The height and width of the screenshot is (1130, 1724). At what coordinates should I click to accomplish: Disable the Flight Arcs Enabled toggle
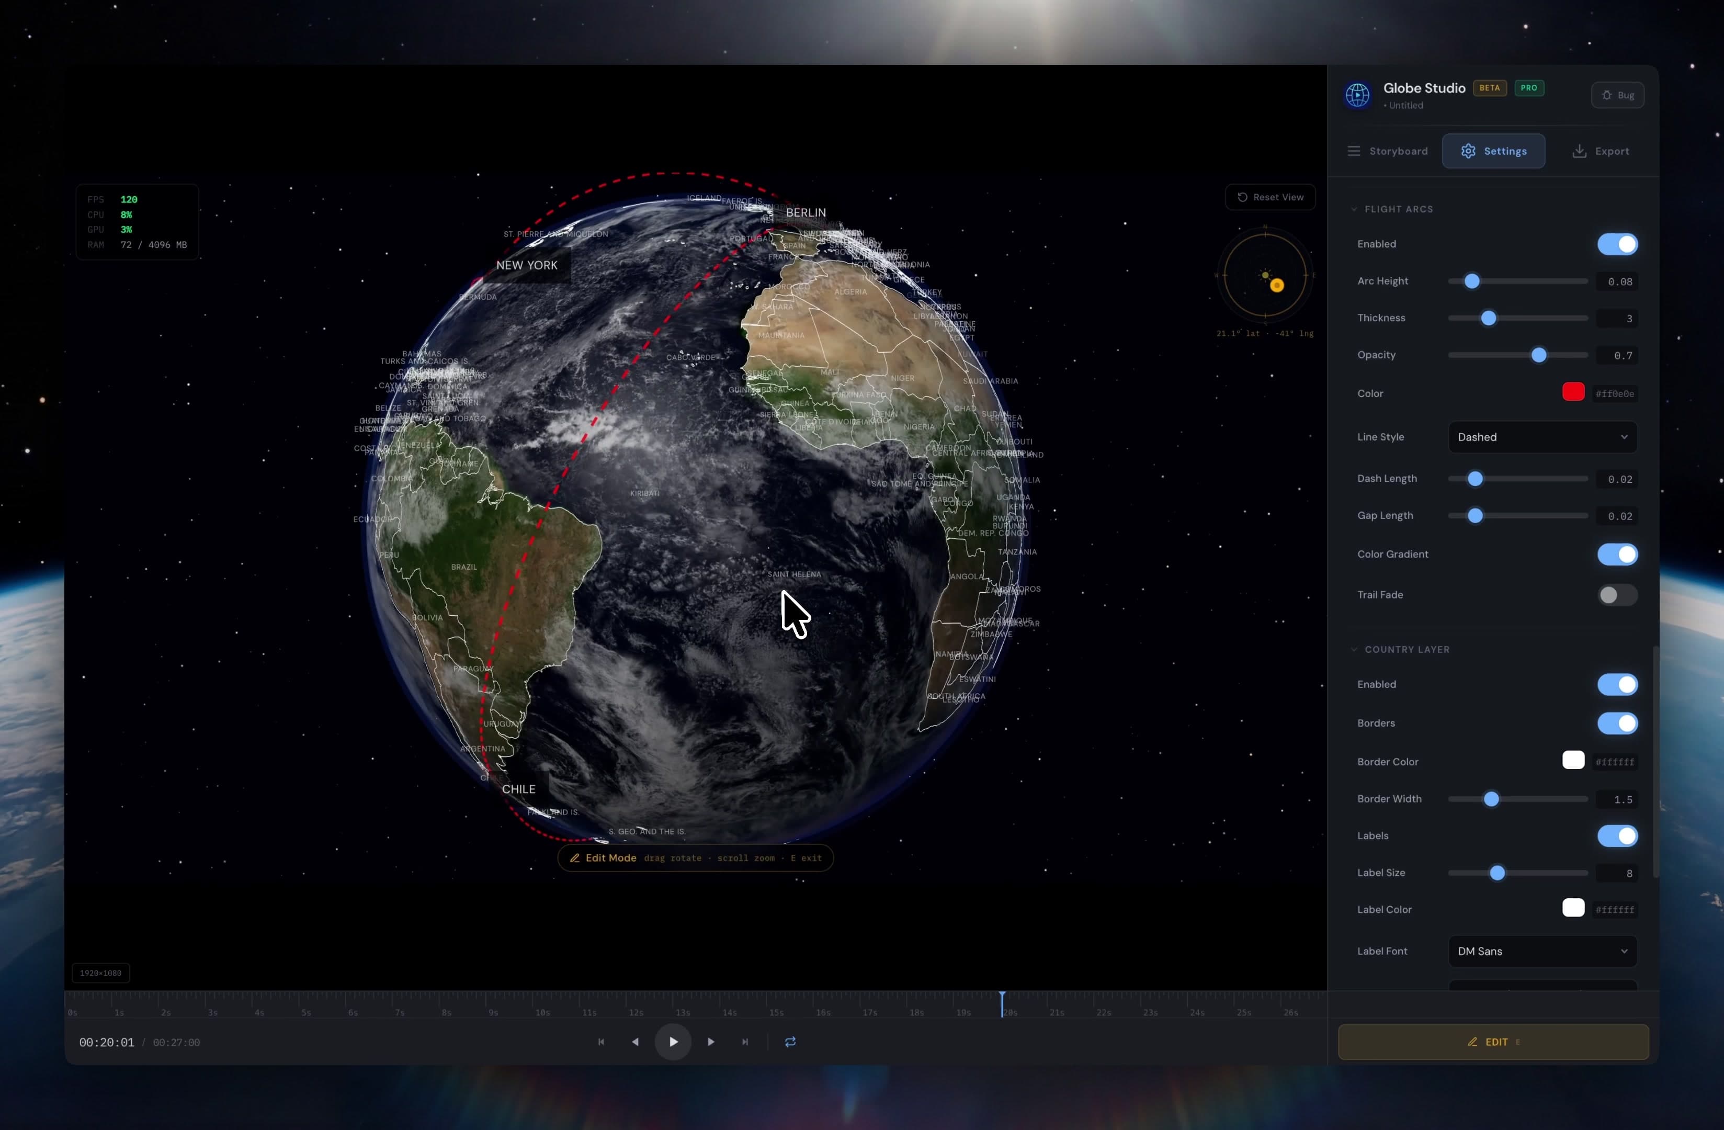1617,244
